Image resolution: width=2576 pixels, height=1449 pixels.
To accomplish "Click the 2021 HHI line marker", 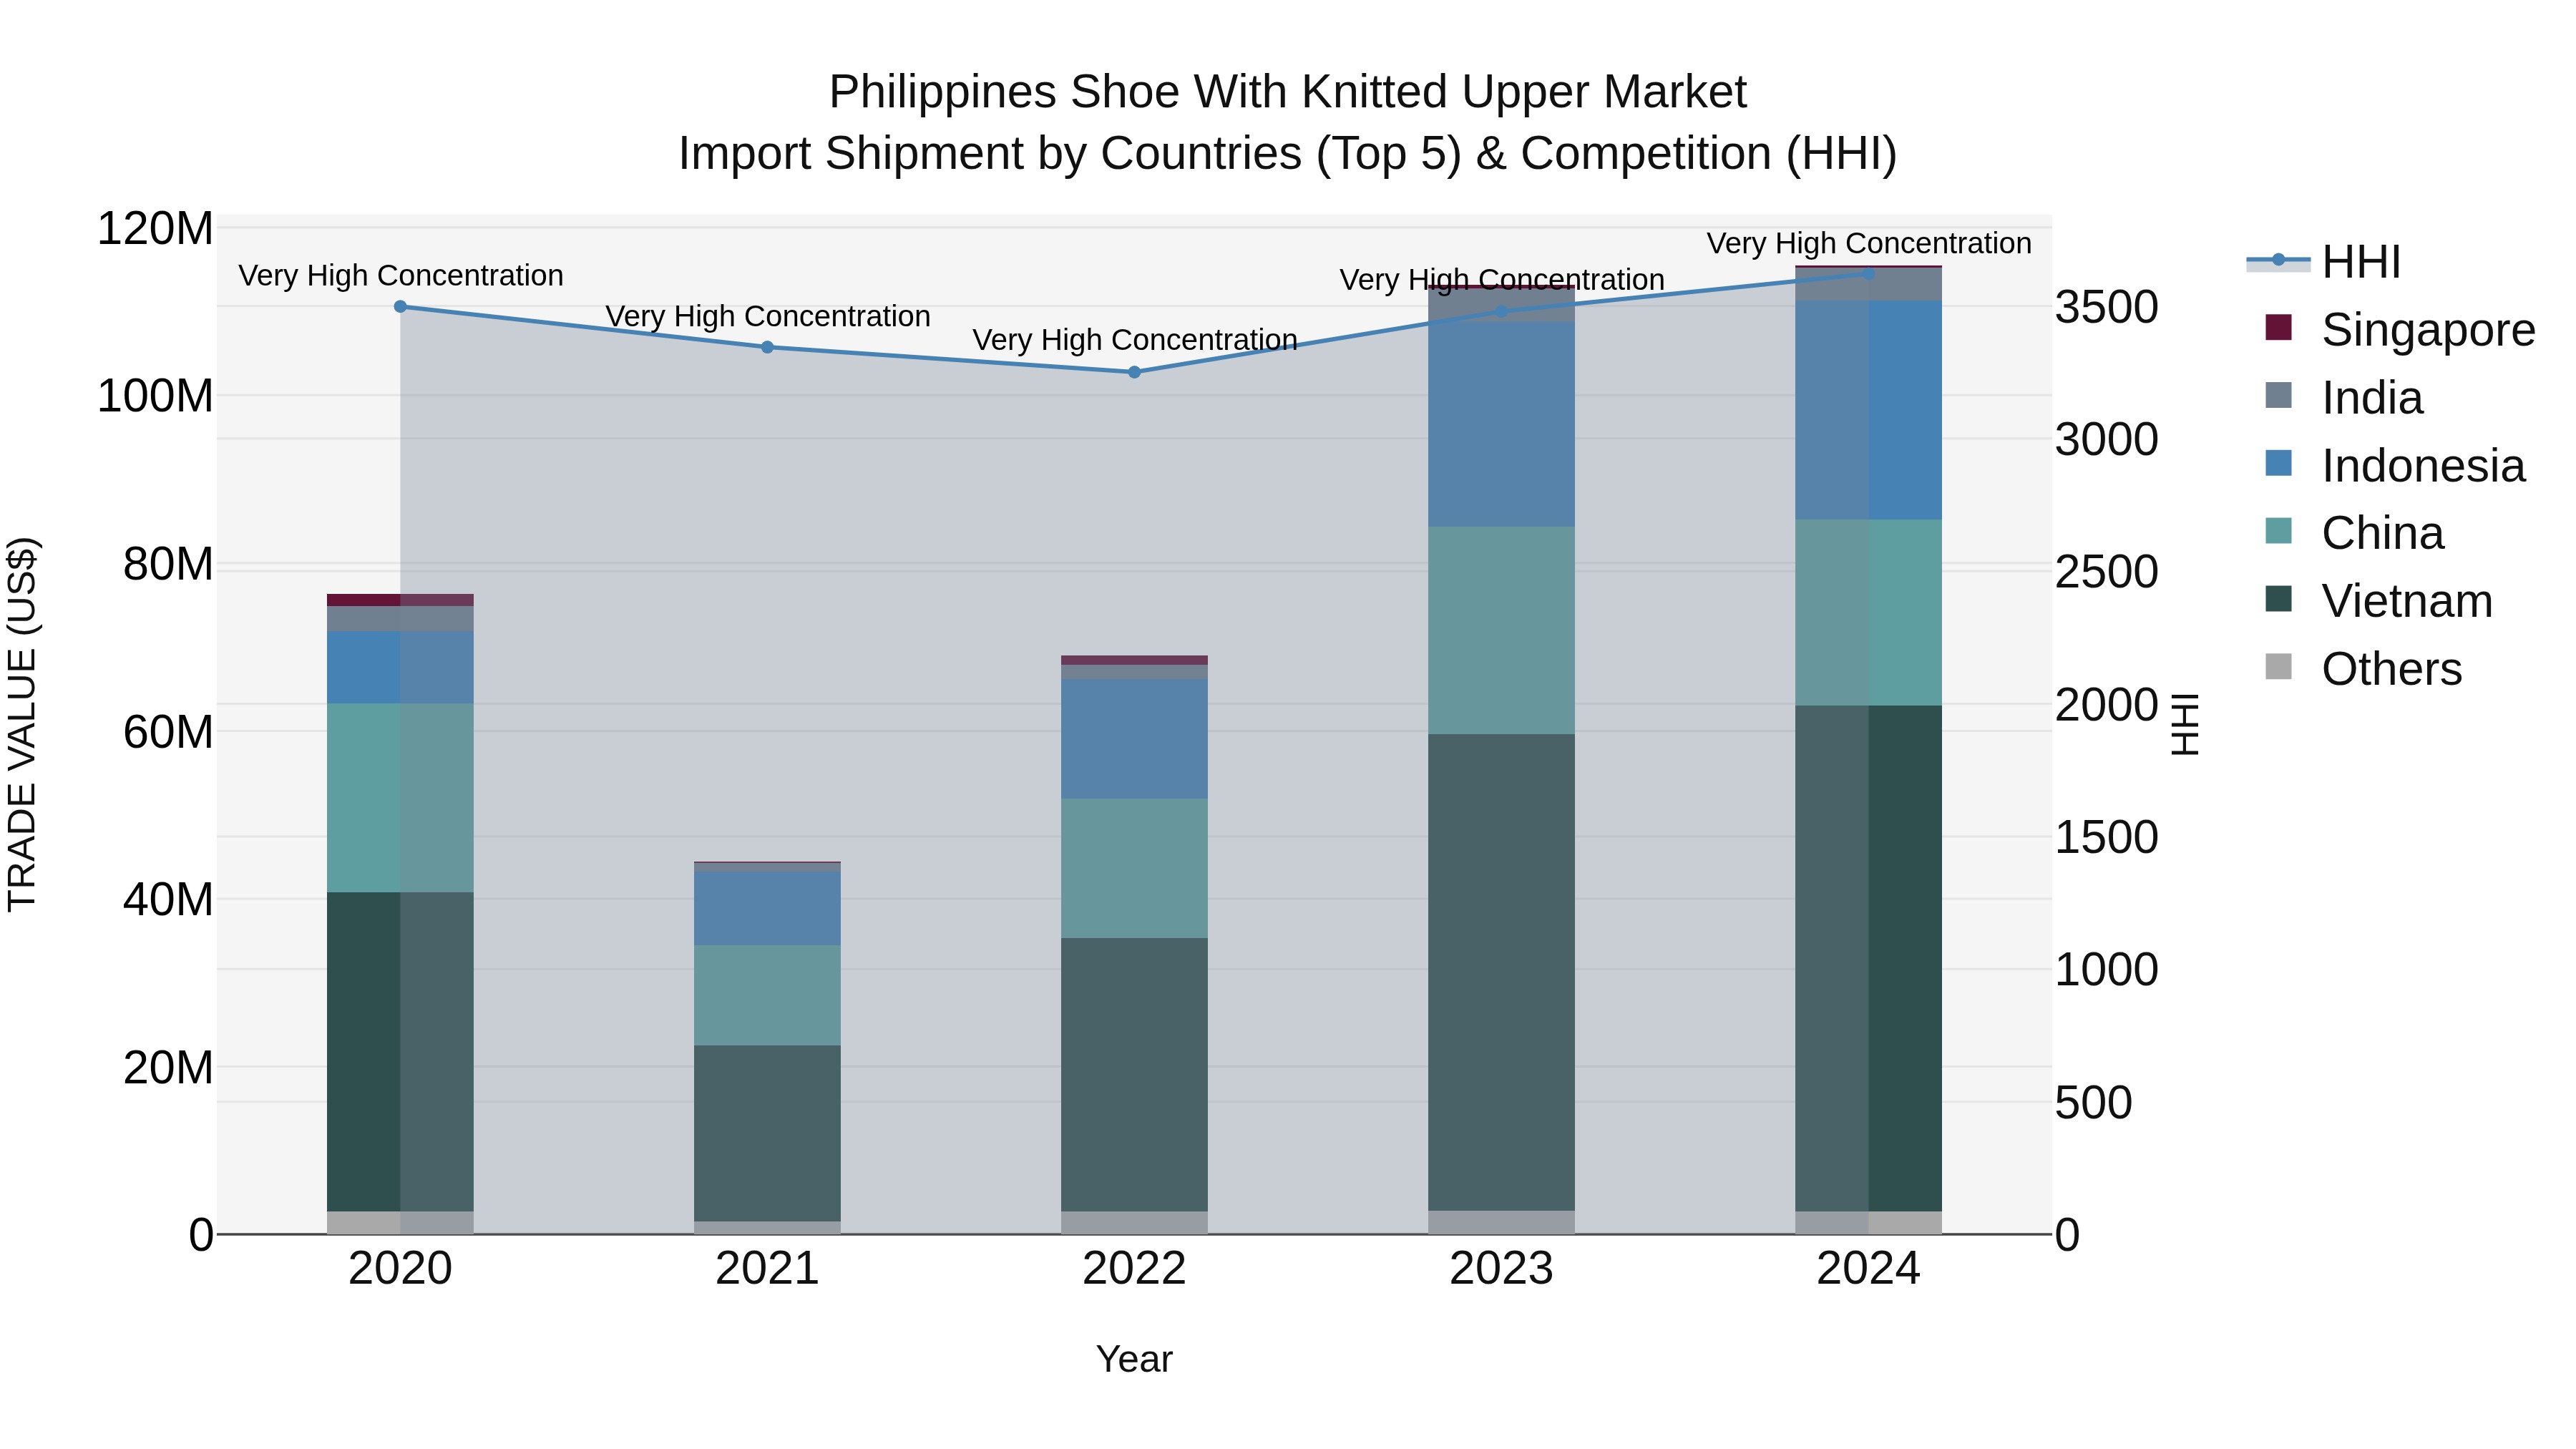I will click(767, 347).
